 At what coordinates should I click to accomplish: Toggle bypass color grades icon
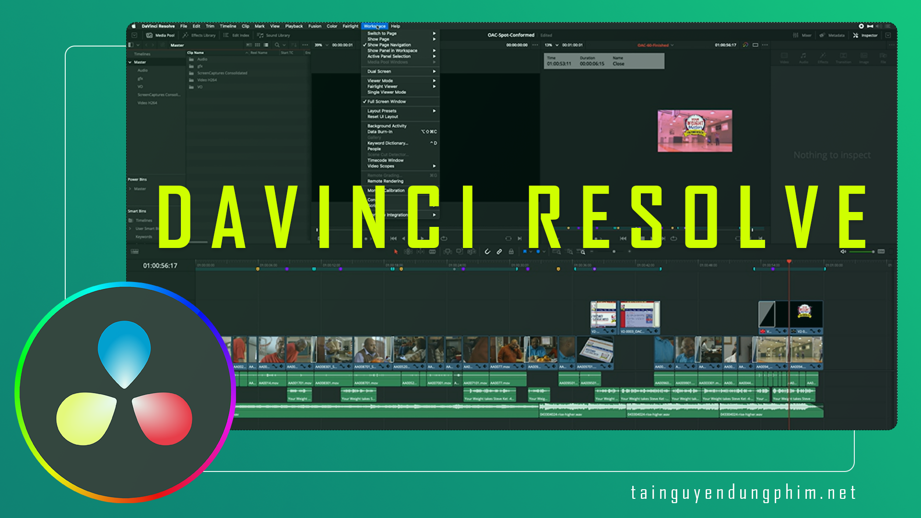(745, 45)
